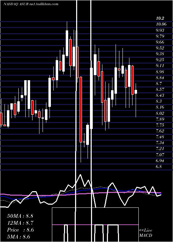Click the NASDAQ ASUR ns1.bullkhan.com header text

(x=31, y=4)
